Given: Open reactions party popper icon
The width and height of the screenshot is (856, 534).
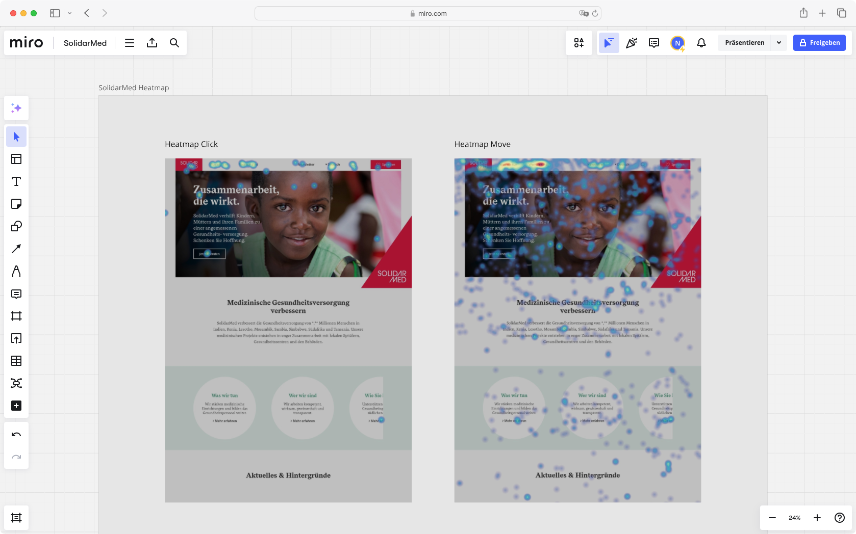Looking at the screenshot, I should 632,43.
